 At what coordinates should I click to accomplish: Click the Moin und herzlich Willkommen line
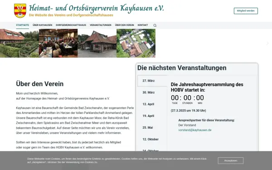click(x=37, y=93)
